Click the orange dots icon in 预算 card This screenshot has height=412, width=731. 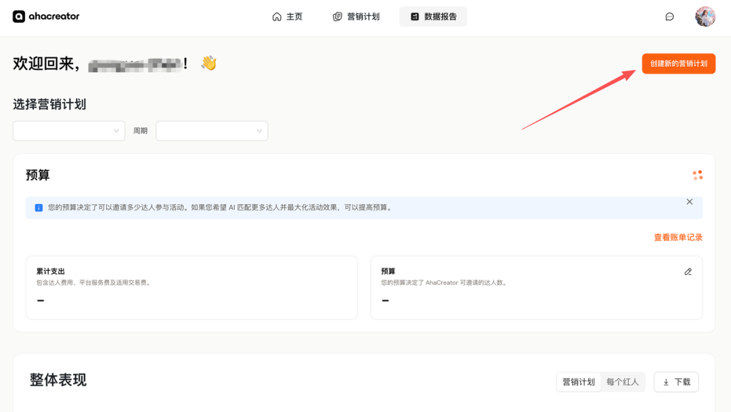(697, 176)
